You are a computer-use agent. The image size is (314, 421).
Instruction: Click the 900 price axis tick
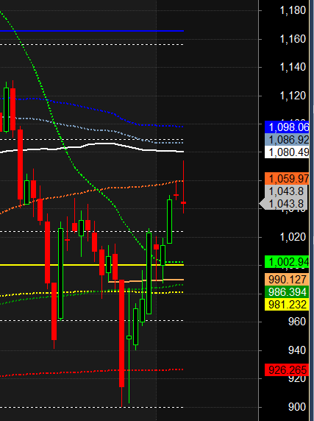(297, 407)
